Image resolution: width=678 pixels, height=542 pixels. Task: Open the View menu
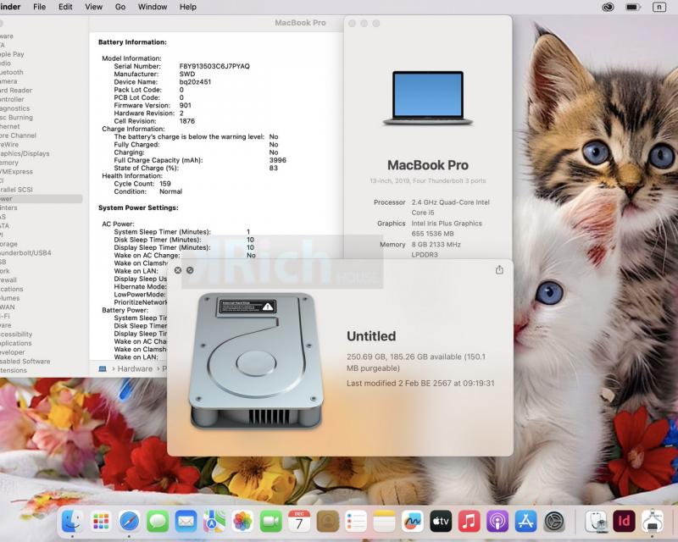point(94,7)
